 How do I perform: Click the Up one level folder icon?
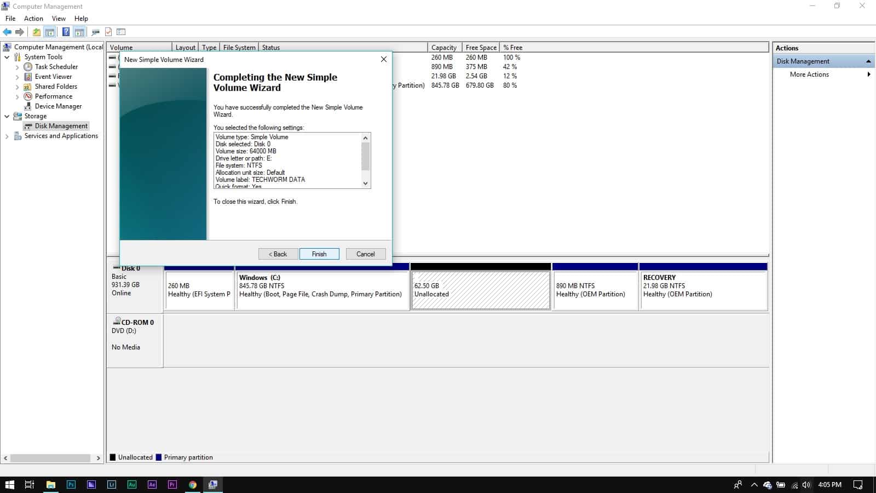36,32
